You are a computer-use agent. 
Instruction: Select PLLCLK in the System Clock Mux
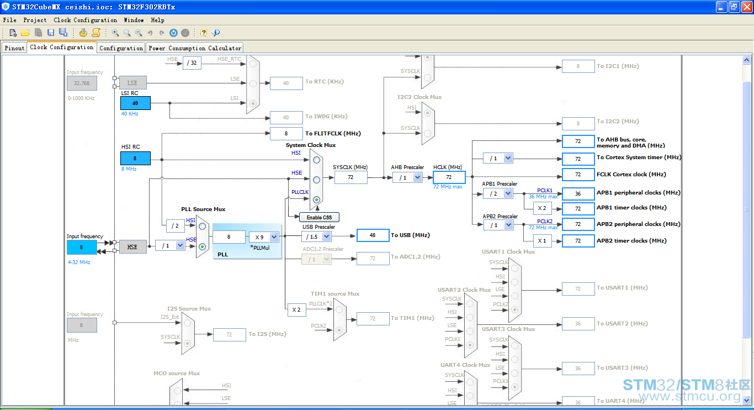click(x=316, y=199)
